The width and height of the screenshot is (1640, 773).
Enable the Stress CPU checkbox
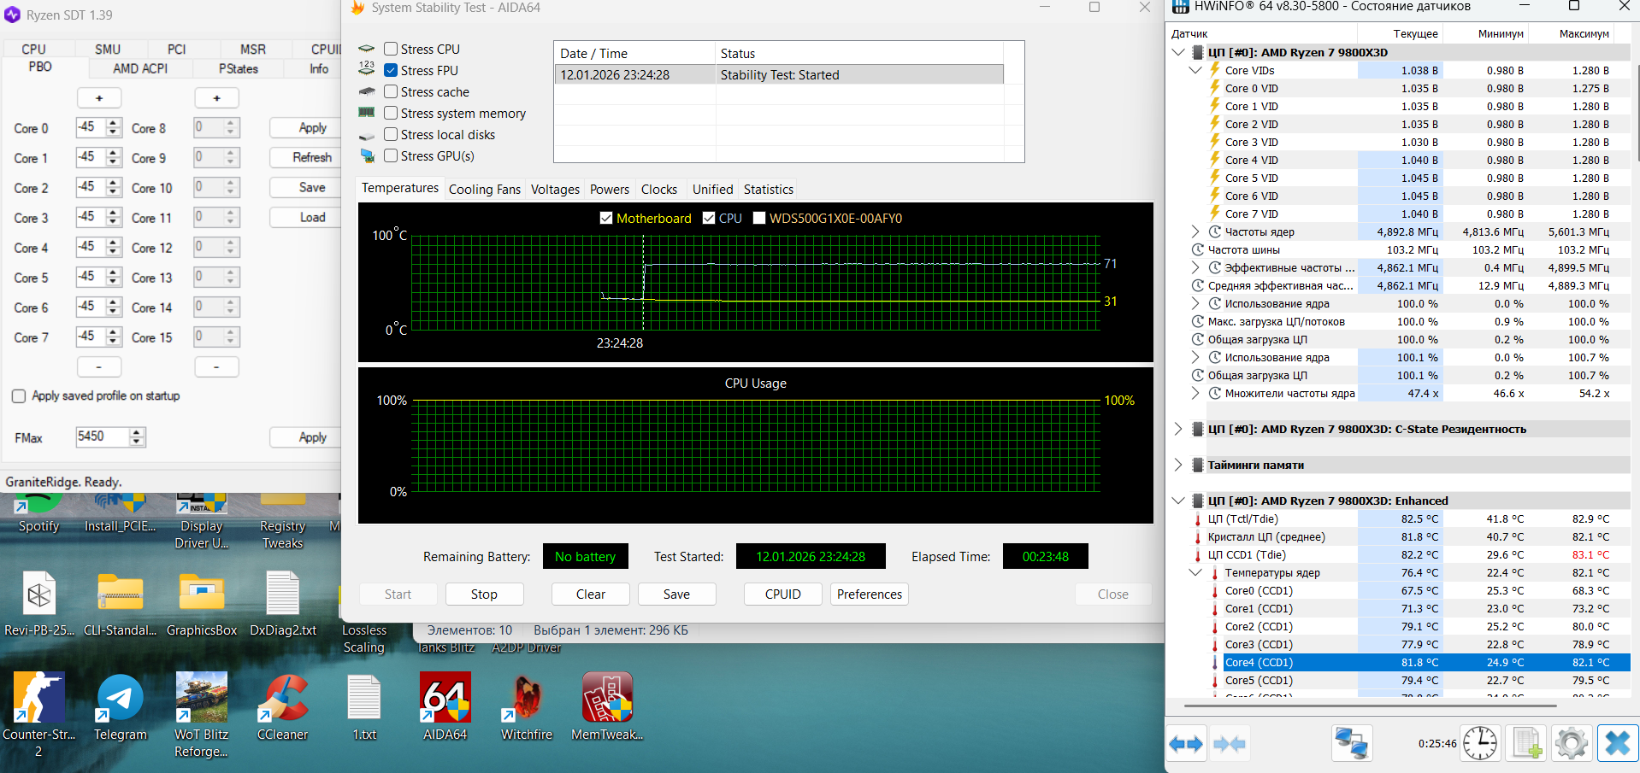point(391,49)
